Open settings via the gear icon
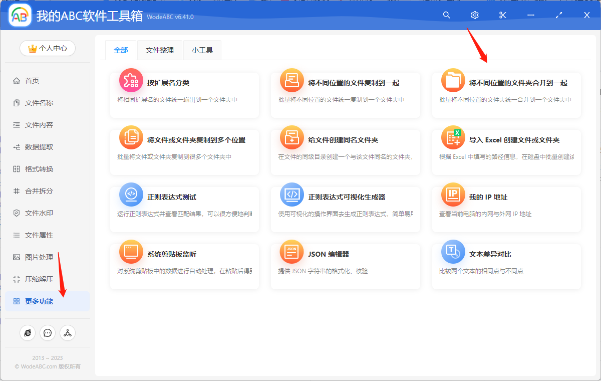Image resolution: width=601 pixels, height=381 pixels. 474,15
